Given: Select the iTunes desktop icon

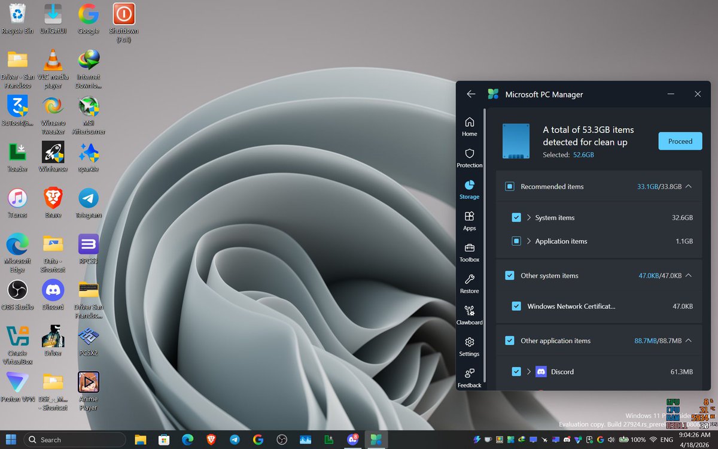Looking at the screenshot, I should click(17, 203).
